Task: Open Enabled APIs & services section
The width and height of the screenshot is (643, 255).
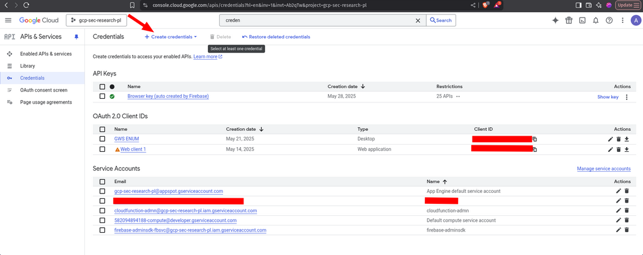Action: [x=46, y=54]
